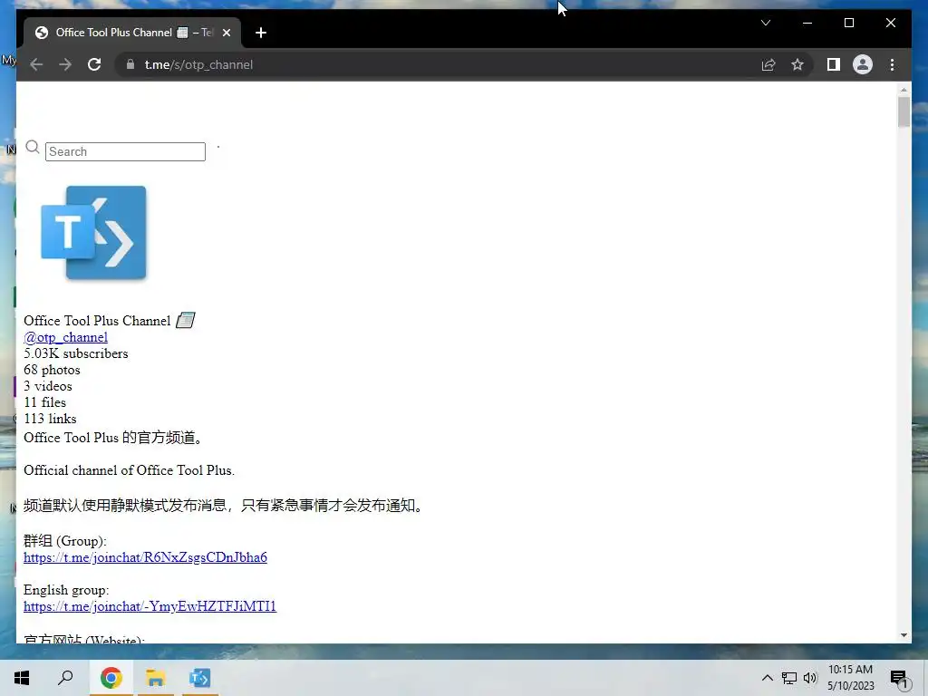Expand the tab search chevron
Image resolution: width=928 pixels, height=696 pixels.
coord(765,23)
